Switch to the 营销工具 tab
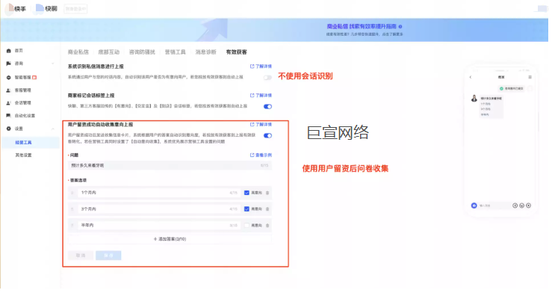This screenshot has height=293, width=552. tap(175, 52)
